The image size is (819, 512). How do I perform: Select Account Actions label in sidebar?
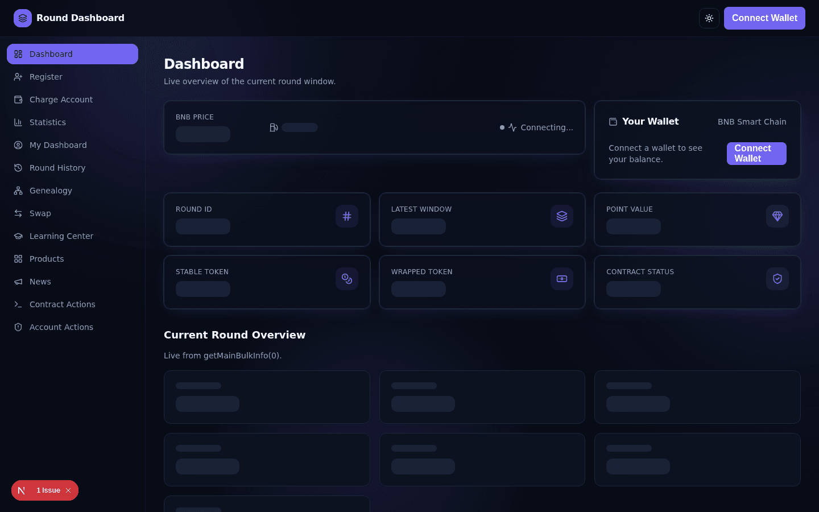[x=61, y=327]
